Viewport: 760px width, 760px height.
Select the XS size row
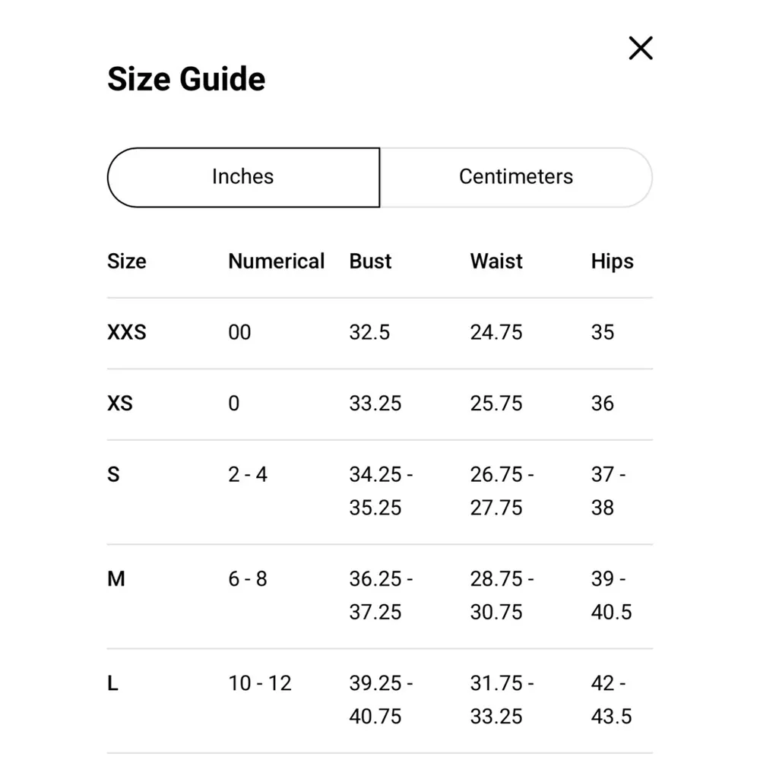pyautogui.click(x=120, y=403)
